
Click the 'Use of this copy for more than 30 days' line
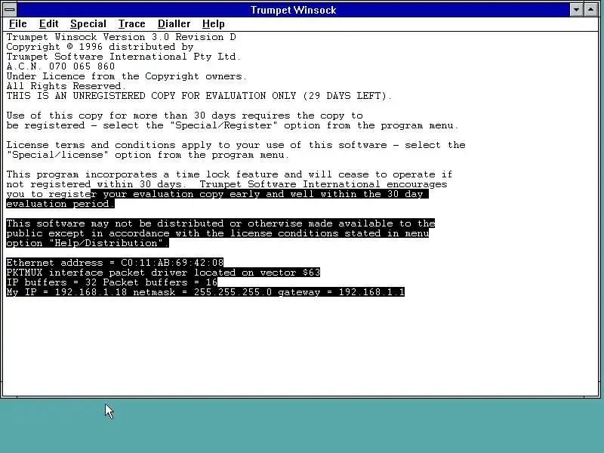tap(184, 116)
